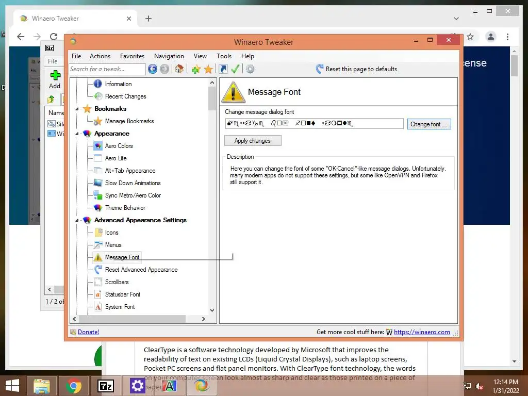Viewport: 528px width, 396px height.
Task: Go to the Home page icon in Winaero toolbar
Action: click(179, 69)
